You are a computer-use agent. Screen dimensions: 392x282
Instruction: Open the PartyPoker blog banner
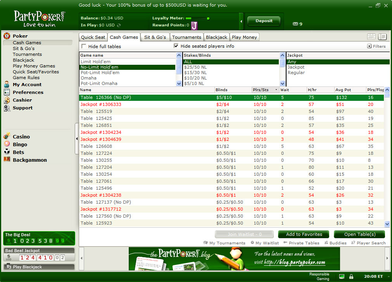[234, 258]
